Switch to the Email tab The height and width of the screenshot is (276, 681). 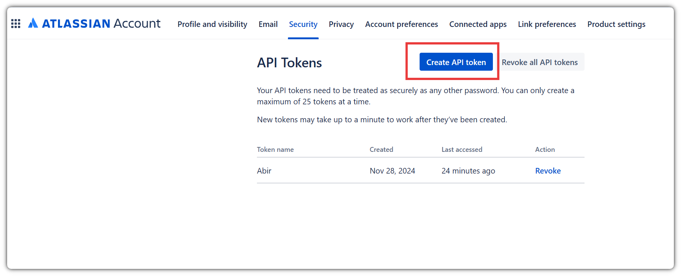(268, 24)
